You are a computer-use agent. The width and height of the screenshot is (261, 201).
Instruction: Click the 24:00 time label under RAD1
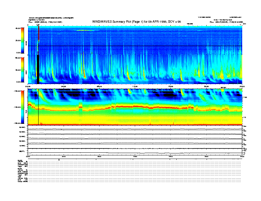click(x=242, y=86)
